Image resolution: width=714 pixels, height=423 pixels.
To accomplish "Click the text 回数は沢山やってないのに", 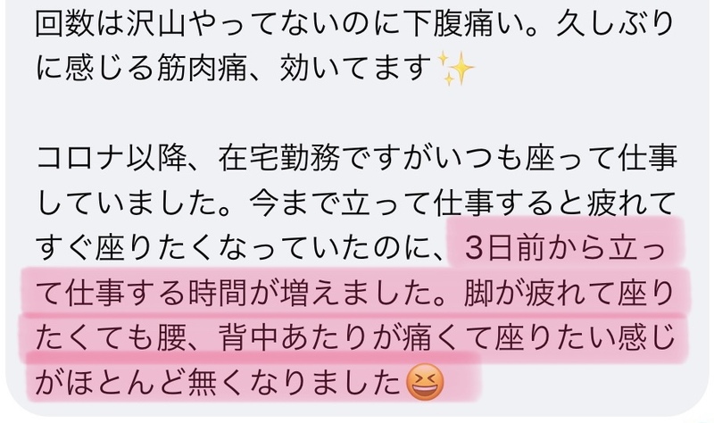I will point(218,24).
